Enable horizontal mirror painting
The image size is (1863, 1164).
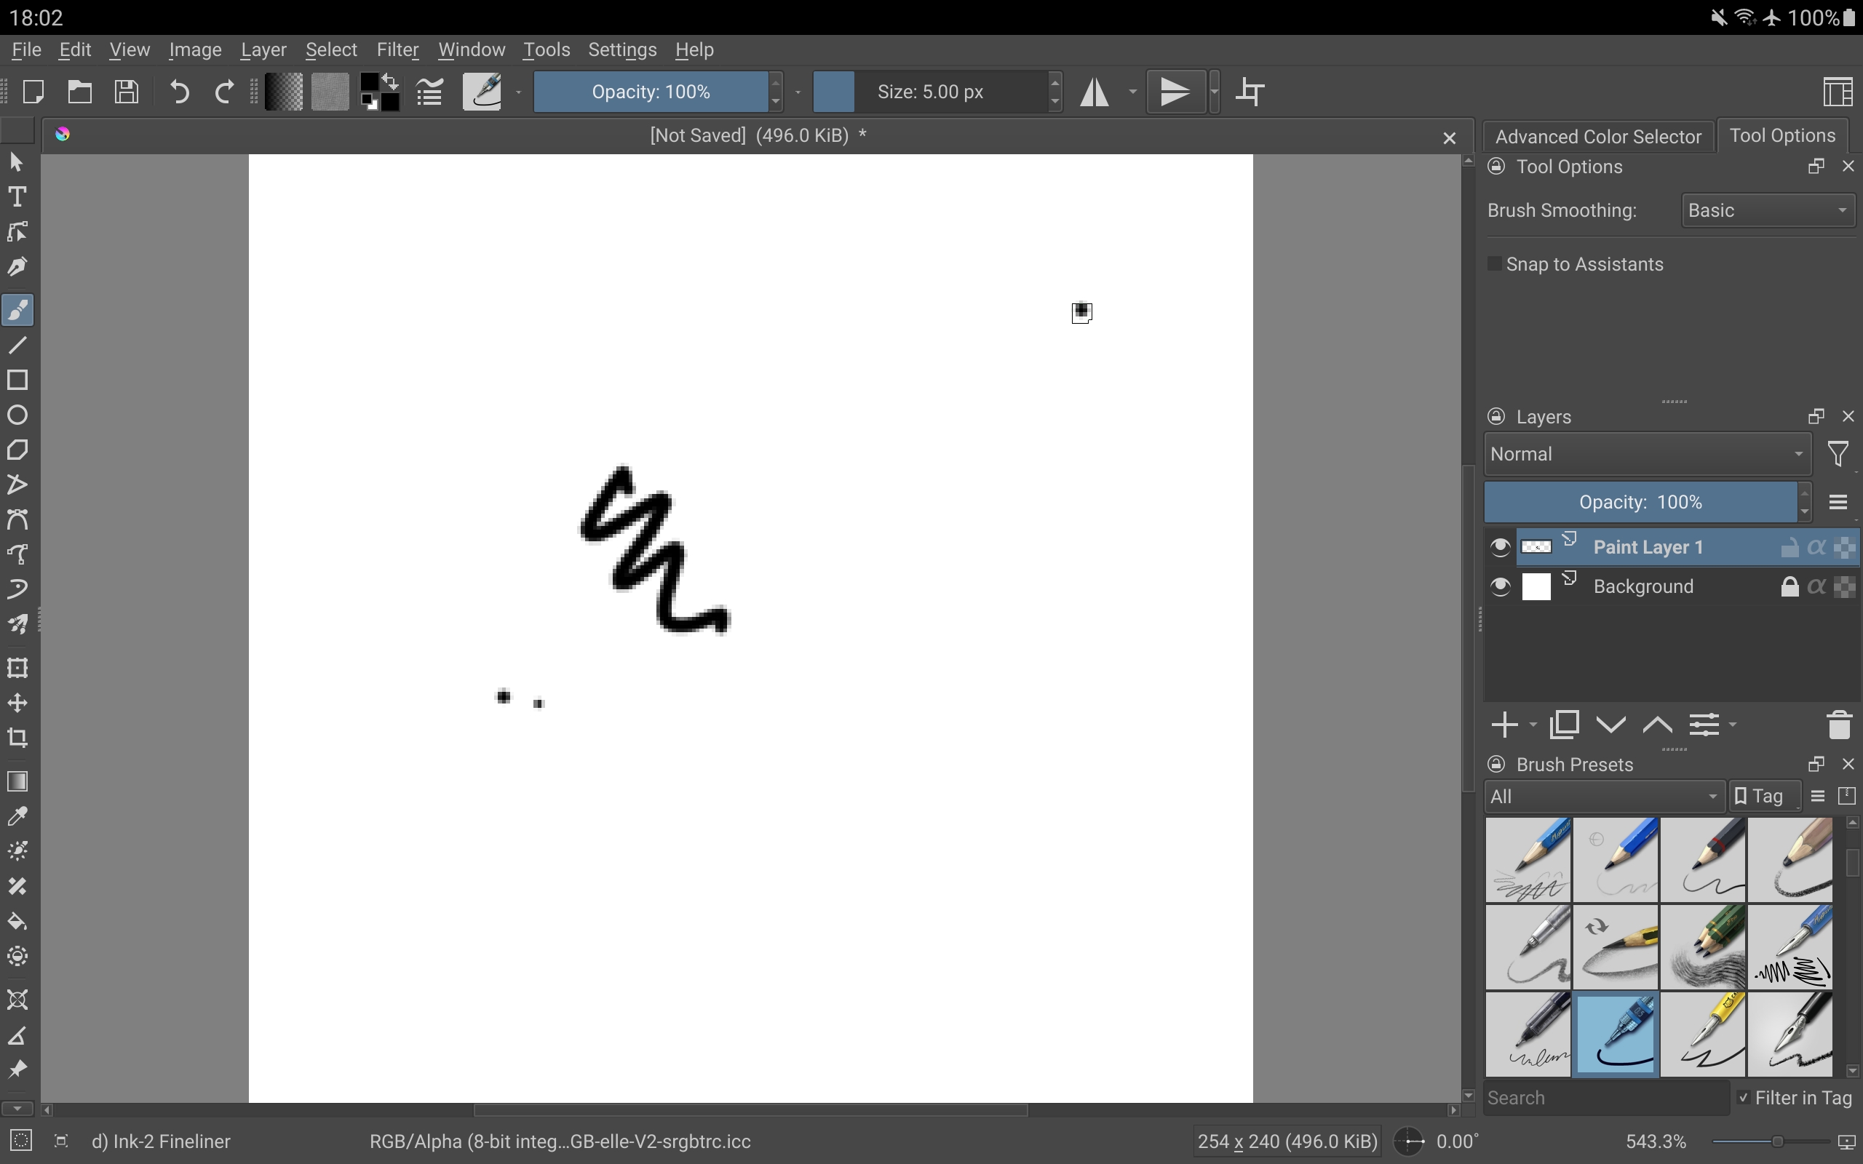[1096, 91]
